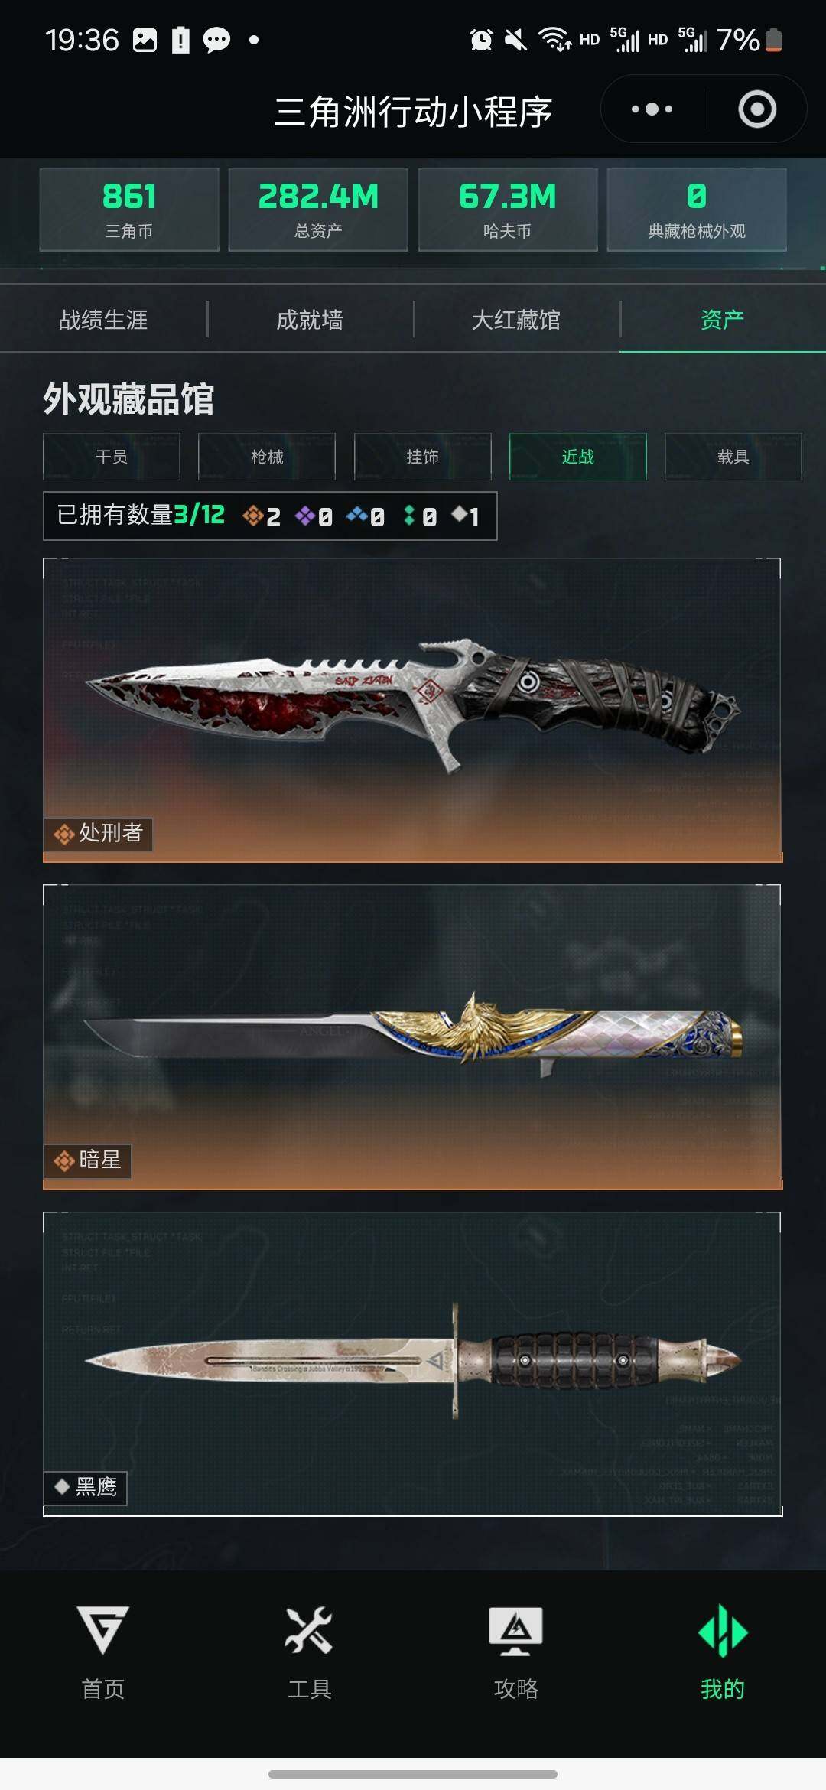
Task: Click the white diamond rarity count icon
Action: pos(459,515)
